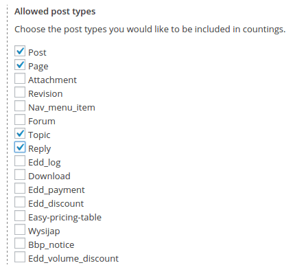Screen dimensions: 295x274
Task: Click the Topic label text
Action: click(x=39, y=135)
